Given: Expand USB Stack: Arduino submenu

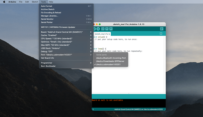Looking at the screenshot, I should pos(66,48).
